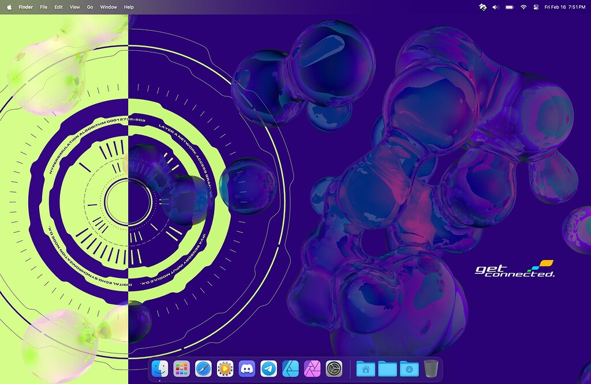Viewport: 591px width, 384px height.
Task: Open the Wi-Fi menu bar icon
Action: tap(523, 7)
